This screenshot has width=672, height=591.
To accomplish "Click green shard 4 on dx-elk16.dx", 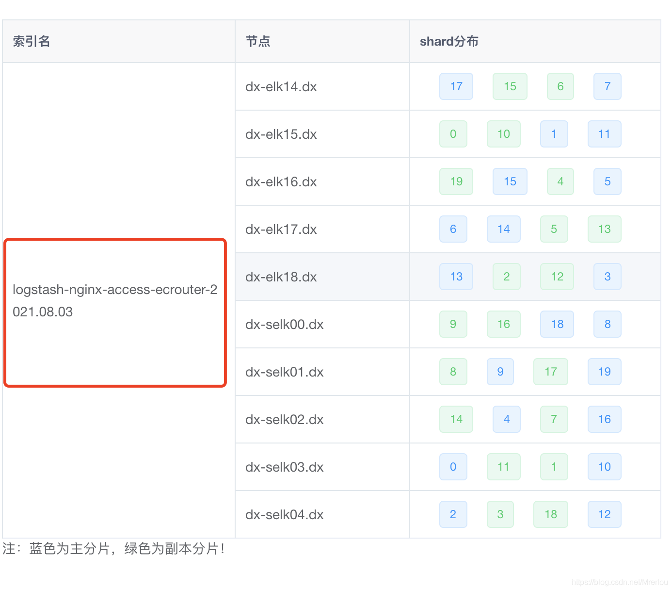I will [x=560, y=181].
